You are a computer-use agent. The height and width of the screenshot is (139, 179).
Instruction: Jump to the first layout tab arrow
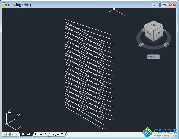click(5, 134)
